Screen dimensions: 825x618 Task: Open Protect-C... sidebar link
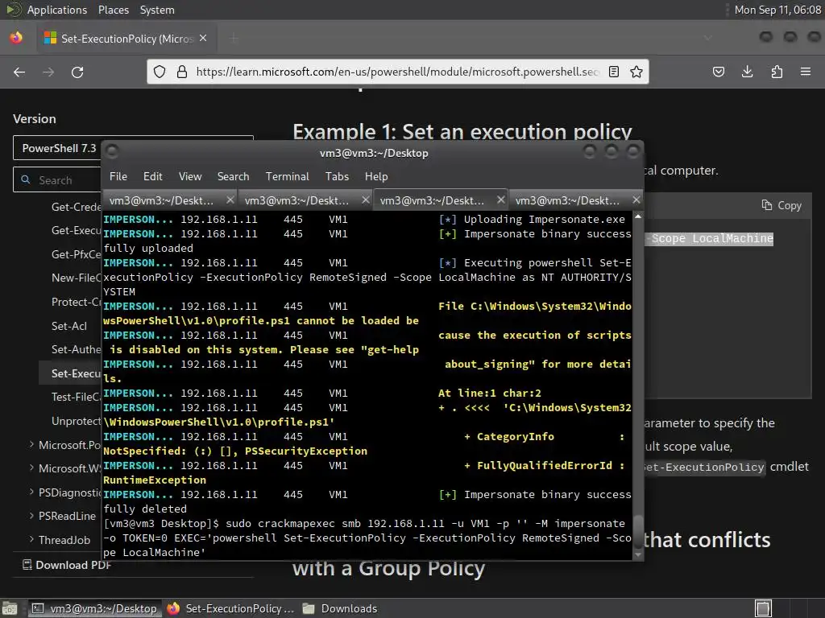(x=77, y=303)
